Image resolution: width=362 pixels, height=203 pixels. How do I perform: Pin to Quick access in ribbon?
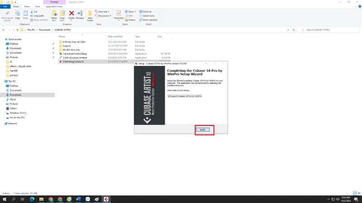[7, 16]
